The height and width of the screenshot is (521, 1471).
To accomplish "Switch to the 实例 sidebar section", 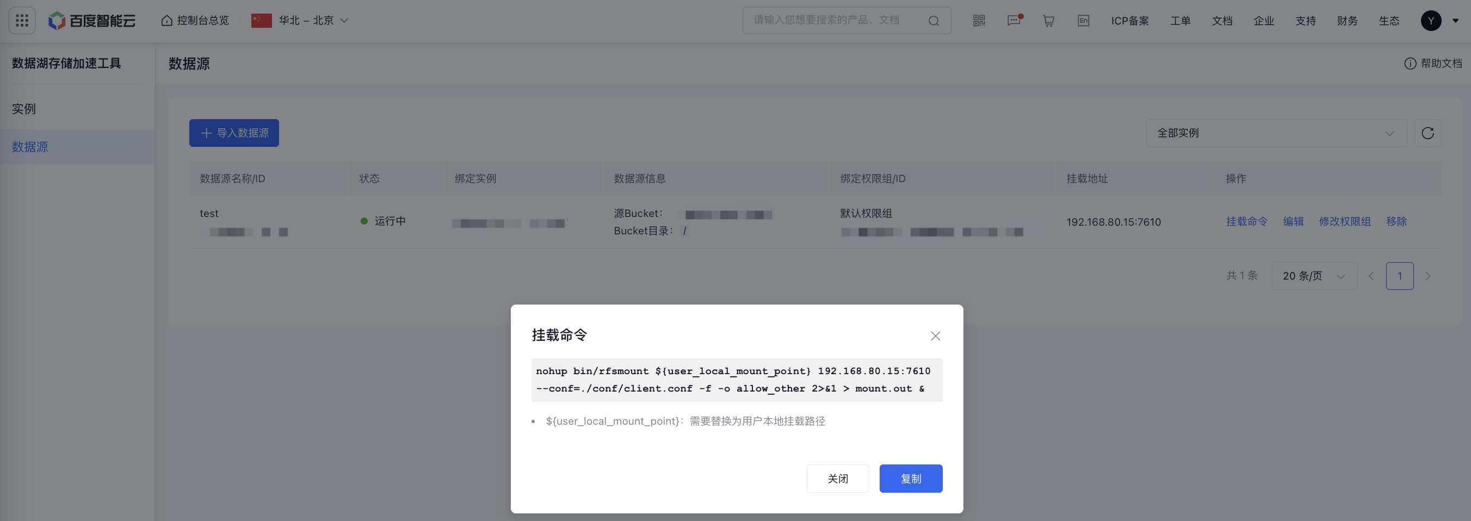I will [x=24, y=108].
